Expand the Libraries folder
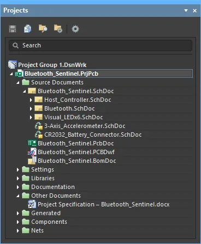Screen dimensions: 201x244 (x=18, y=178)
